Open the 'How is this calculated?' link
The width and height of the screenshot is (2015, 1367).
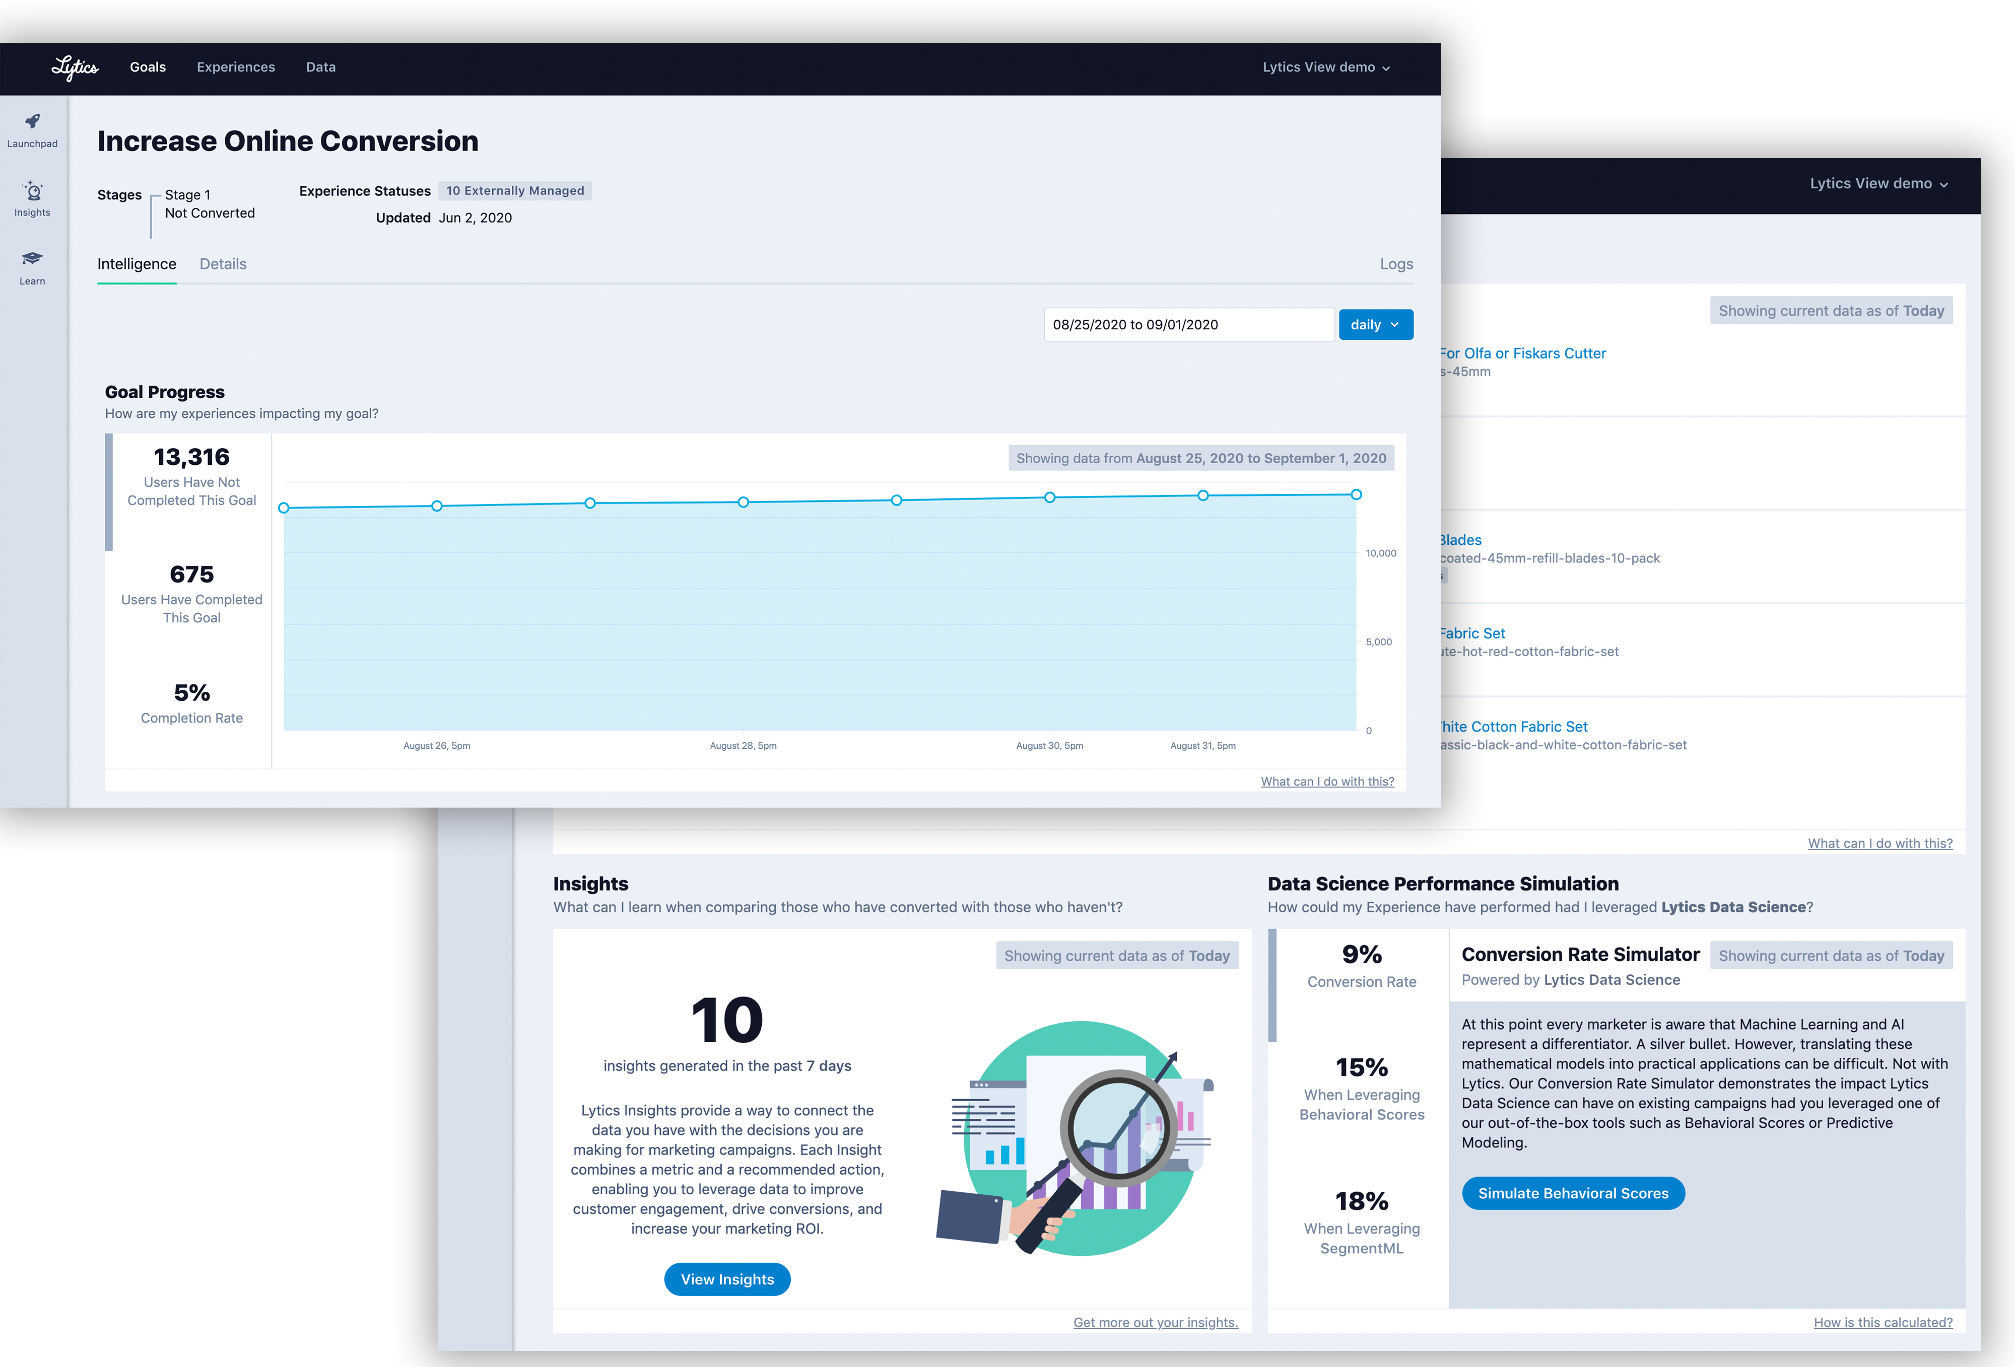pyautogui.click(x=1883, y=1323)
